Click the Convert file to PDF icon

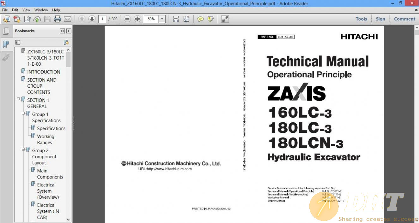coord(17,19)
